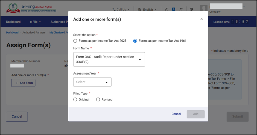Go to the Dashboard menu item
The width and height of the screenshot is (257, 135).
click(x=13, y=22)
